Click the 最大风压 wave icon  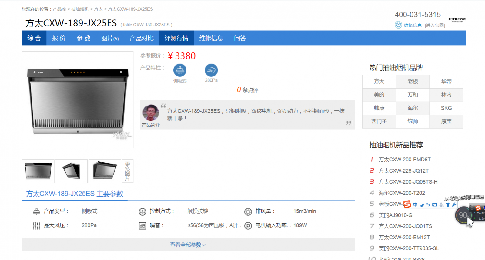coord(36,226)
